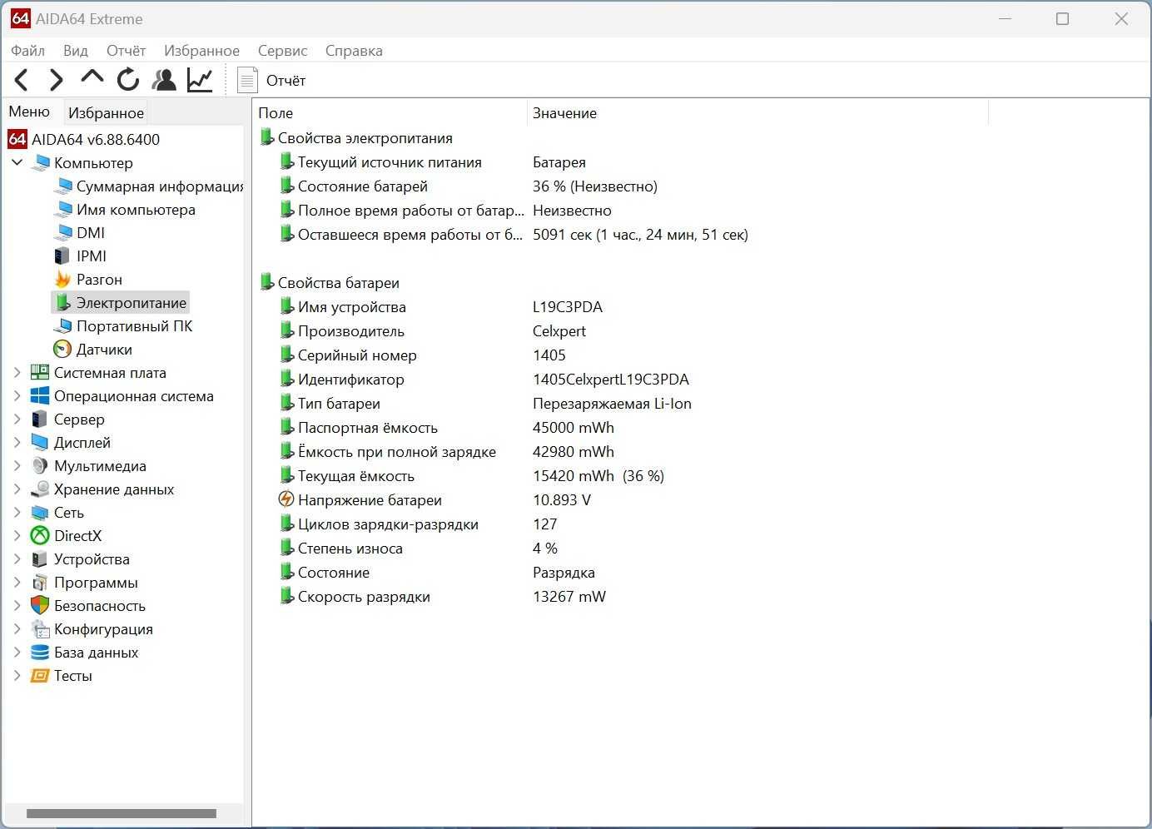Image resolution: width=1152 pixels, height=829 pixels.
Task: Click the Программы software icon
Action: (39, 582)
